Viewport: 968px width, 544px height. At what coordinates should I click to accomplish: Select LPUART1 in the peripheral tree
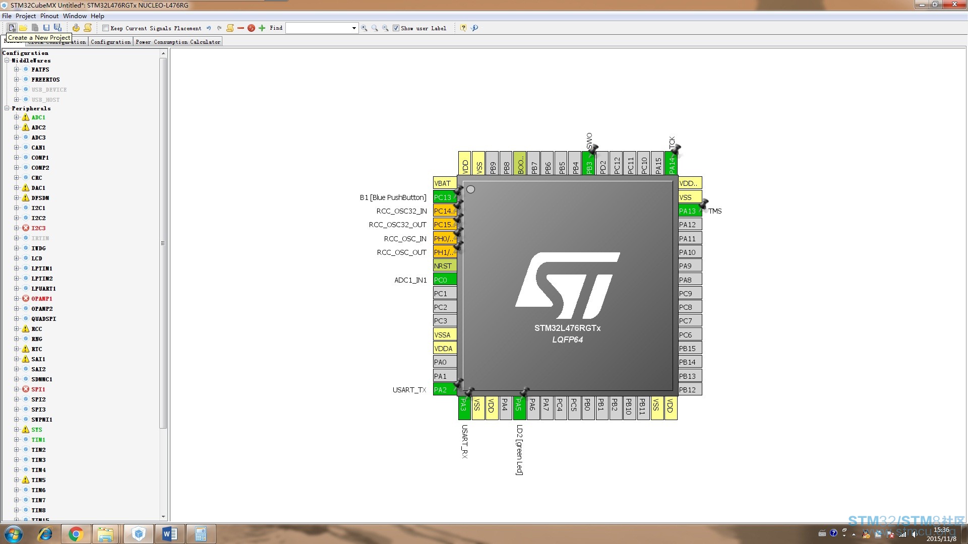(44, 289)
